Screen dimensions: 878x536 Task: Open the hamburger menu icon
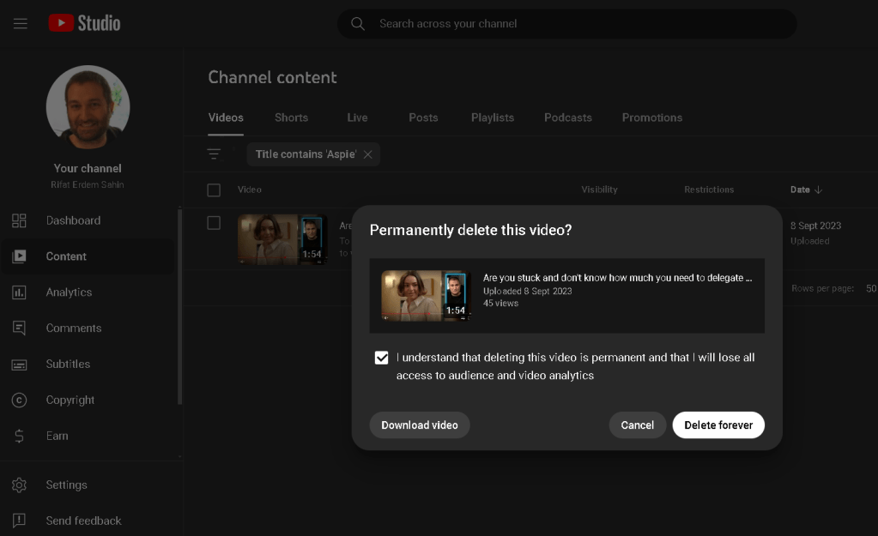click(21, 23)
